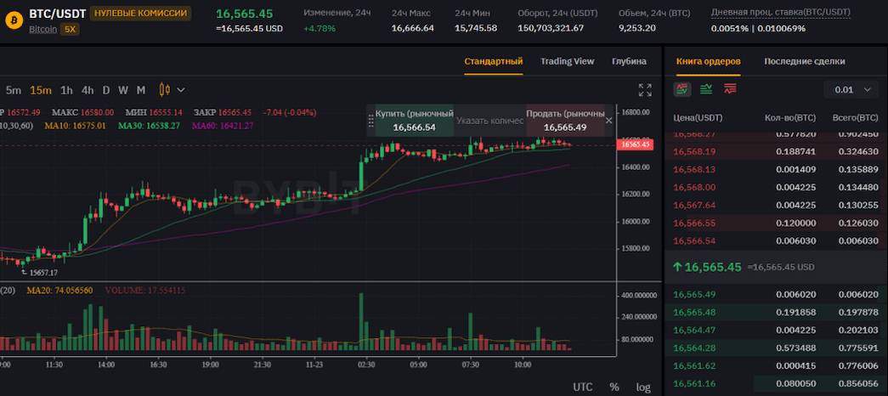Expand chart to fullscreen mode
The image size is (888, 396).
644,90
